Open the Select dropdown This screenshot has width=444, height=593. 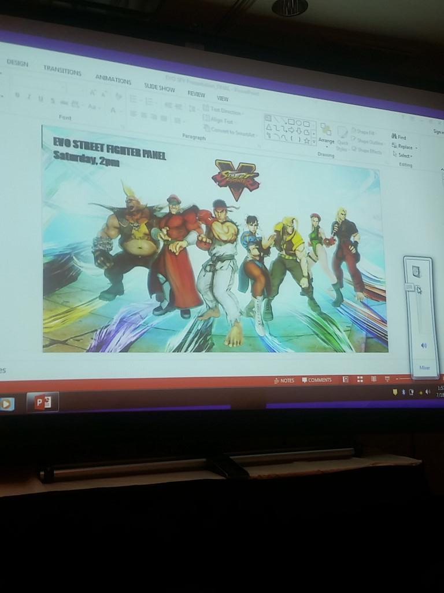tap(402, 155)
